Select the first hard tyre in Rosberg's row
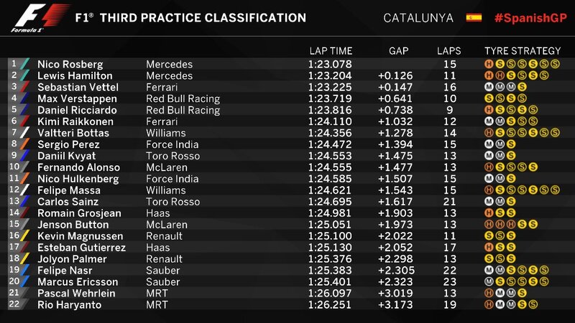Image resolution: width=575 pixels, height=323 pixels. [489, 65]
